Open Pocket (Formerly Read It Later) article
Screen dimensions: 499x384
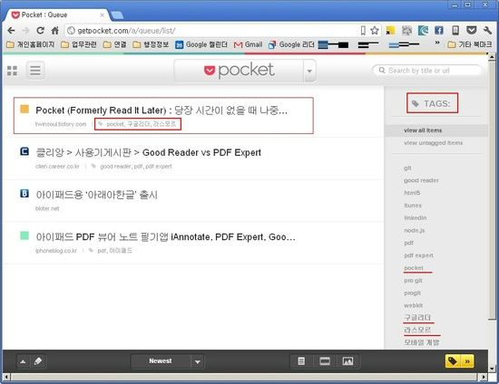pyautogui.click(x=161, y=110)
